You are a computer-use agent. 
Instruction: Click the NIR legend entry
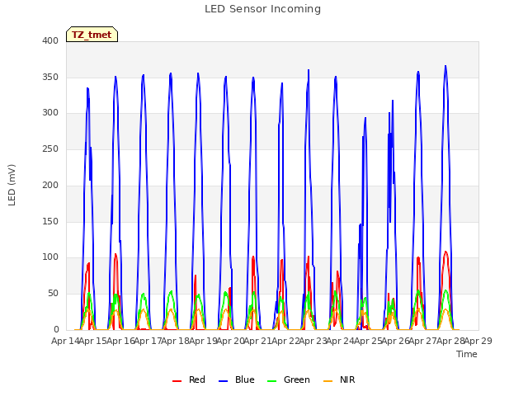(x=339, y=379)
